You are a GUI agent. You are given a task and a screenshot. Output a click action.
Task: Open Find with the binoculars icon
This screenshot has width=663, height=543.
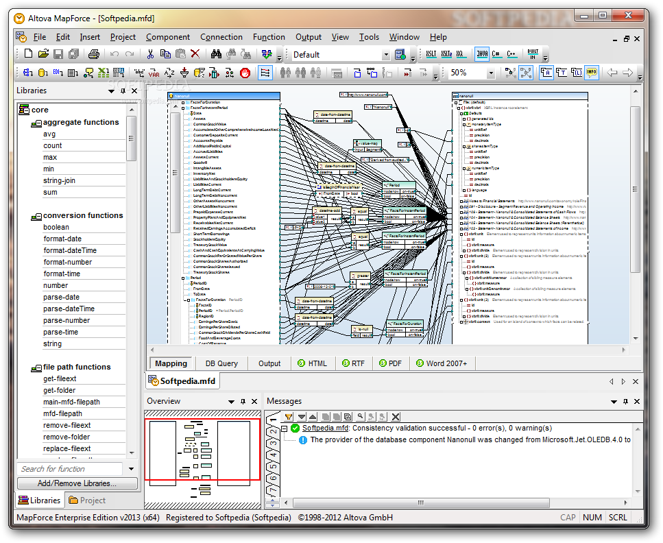tap(216, 53)
